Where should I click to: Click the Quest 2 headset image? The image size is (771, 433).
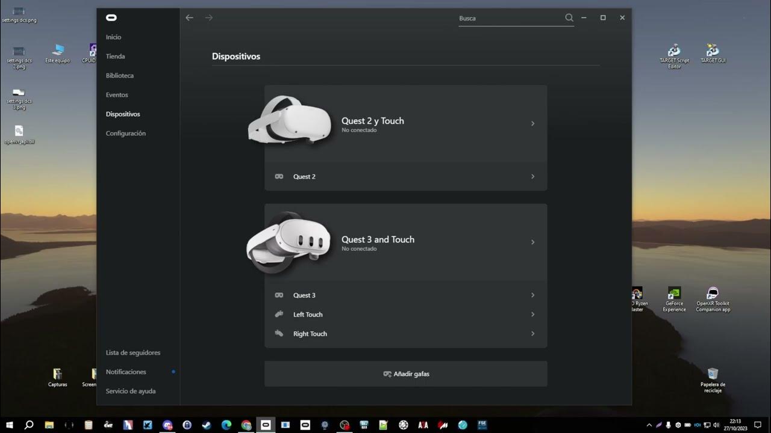290,120
